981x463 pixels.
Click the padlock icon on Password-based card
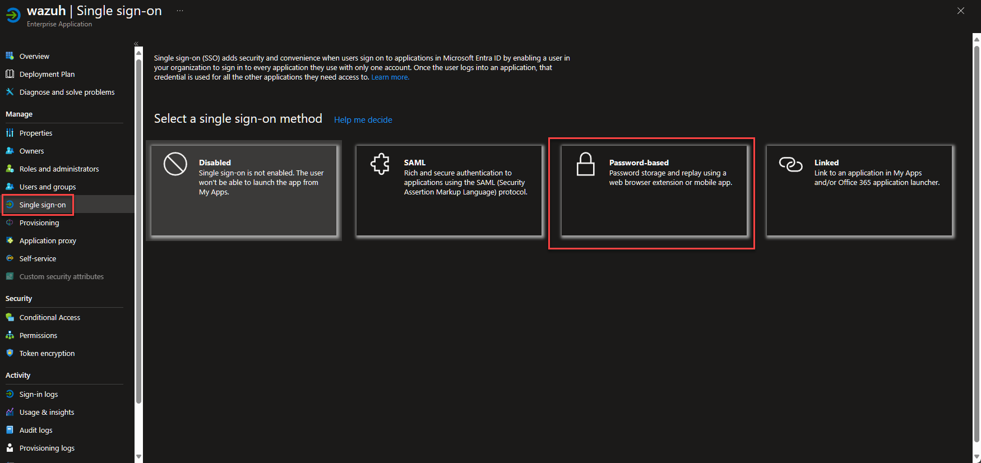pyautogui.click(x=586, y=164)
